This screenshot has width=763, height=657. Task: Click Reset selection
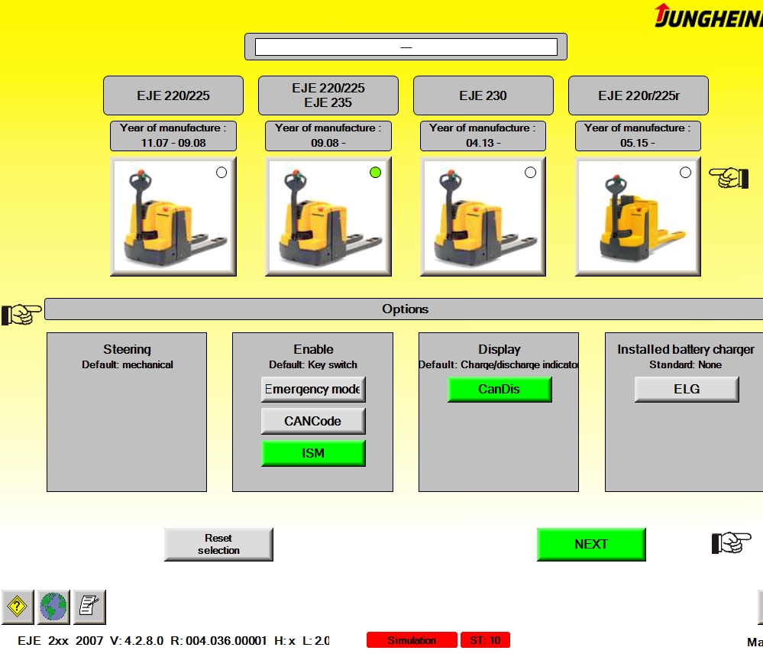[x=218, y=544]
